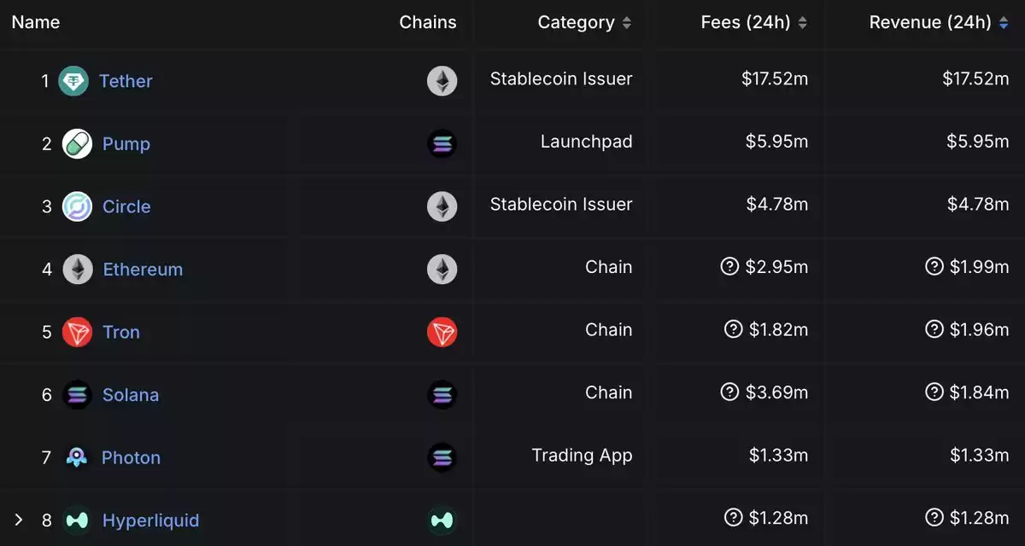Click the Circle protocol logo icon
The width and height of the screenshot is (1025, 546).
(77, 206)
